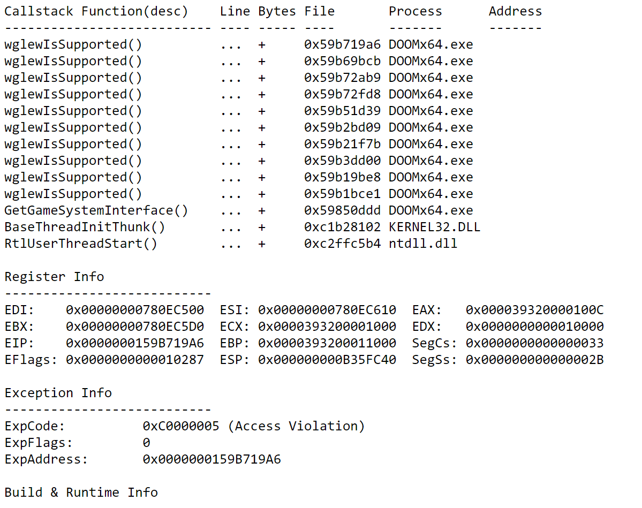Click the address 0x59b719a6 in the callstack
The image size is (642, 508).
tap(342, 44)
